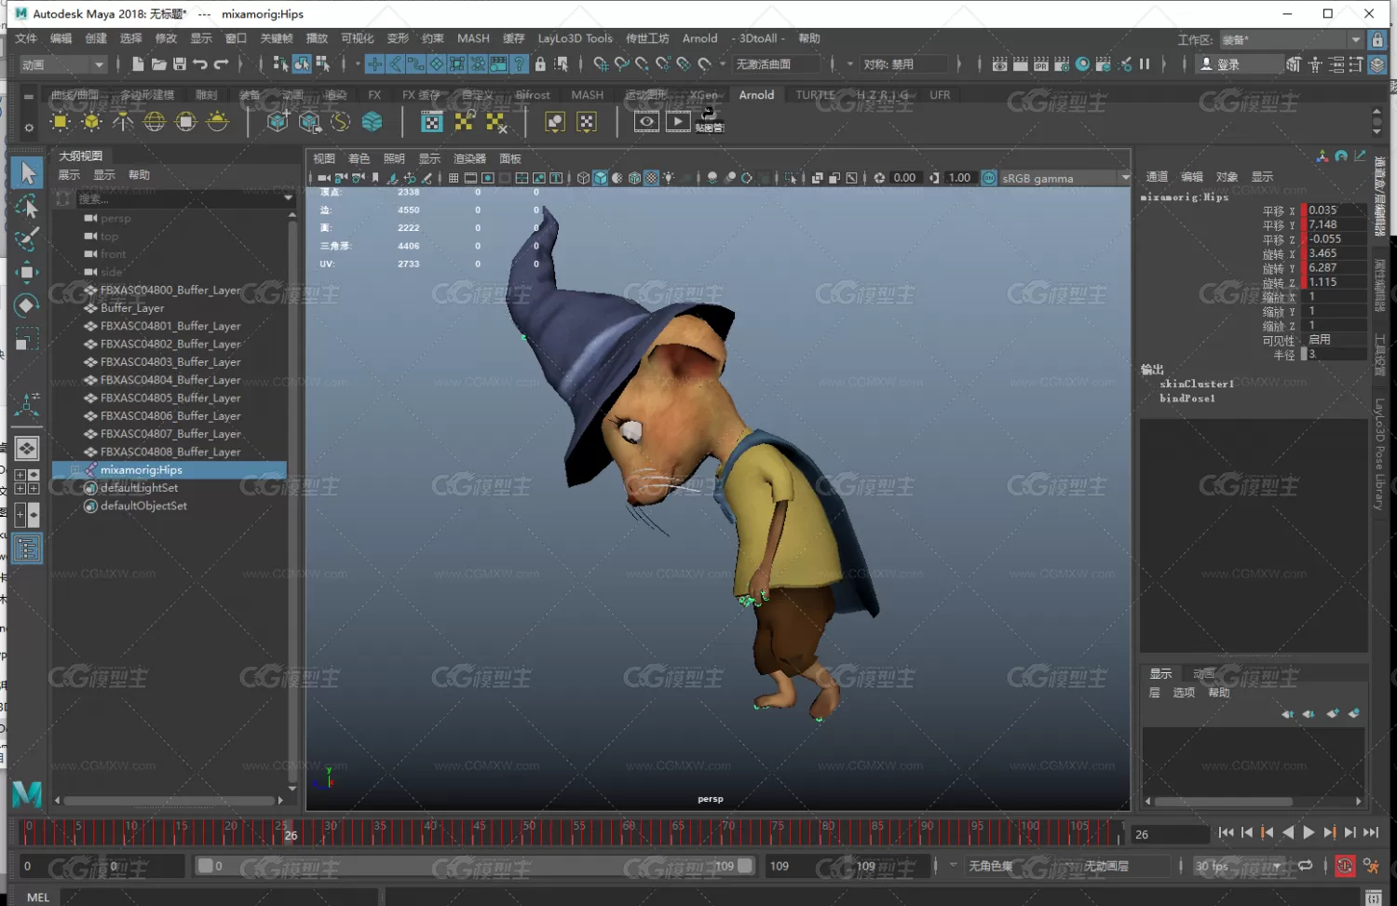Activate the Move tool in toolbox
This screenshot has height=906, width=1397.
click(27, 272)
